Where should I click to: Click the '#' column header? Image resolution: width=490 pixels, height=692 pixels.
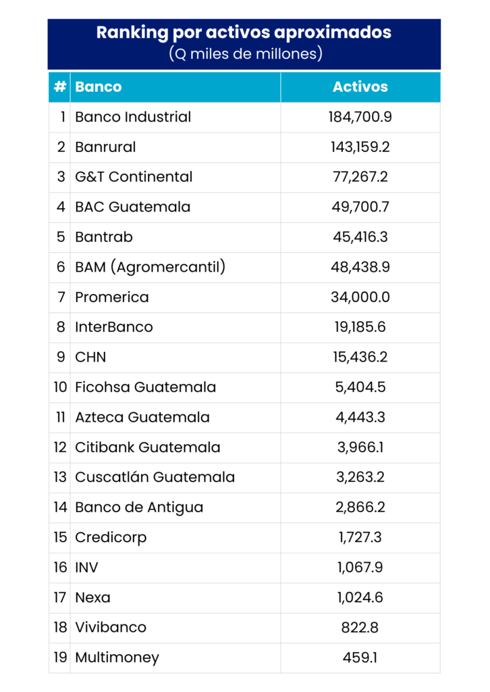click(x=60, y=86)
